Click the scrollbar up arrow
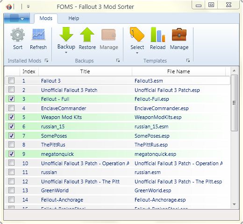 234,71
